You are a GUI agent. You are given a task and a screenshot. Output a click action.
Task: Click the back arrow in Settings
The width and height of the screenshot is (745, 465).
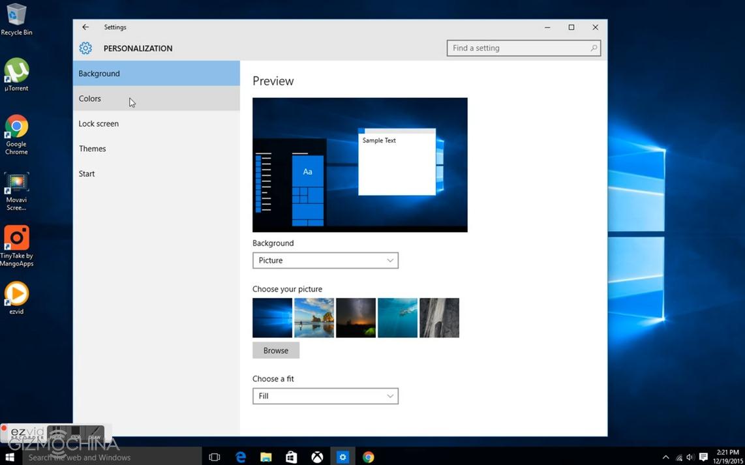pos(85,27)
